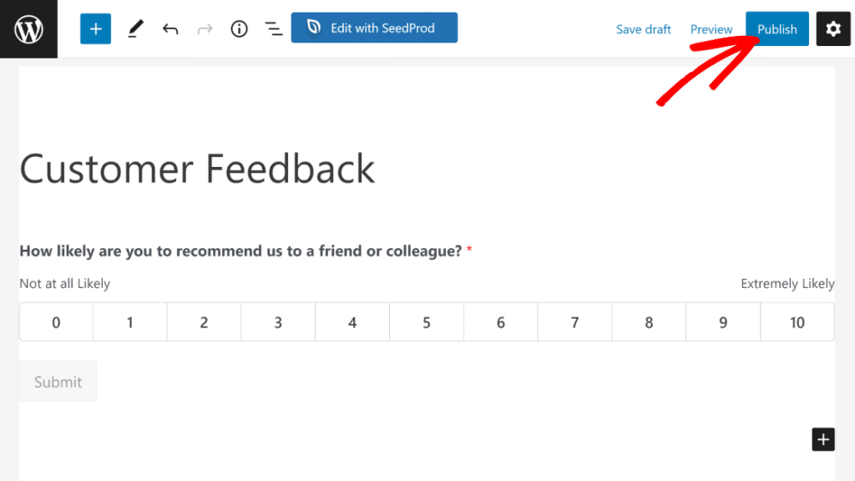Image resolution: width=855 pixels, height=481 pixels.
Task: Click the black plus icon near bottom right
Action: (x=822, y=439)
